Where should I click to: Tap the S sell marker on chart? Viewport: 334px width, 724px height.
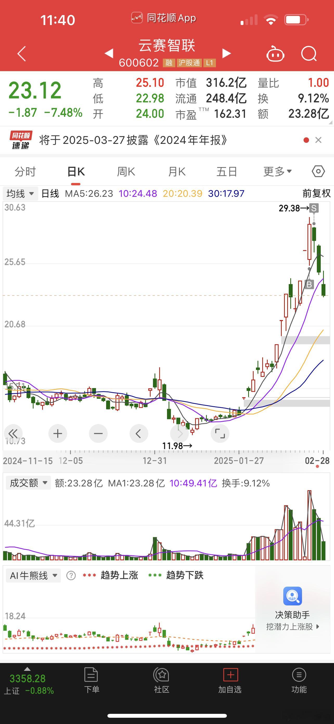click(x=314, y=208)
